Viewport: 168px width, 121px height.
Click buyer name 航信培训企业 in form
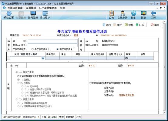click(x=108, y=41)
